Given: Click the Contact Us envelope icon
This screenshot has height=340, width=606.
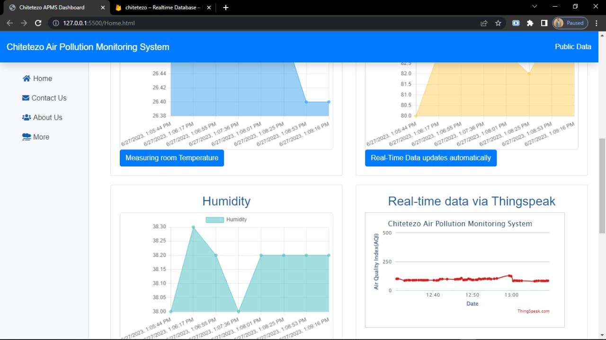Looking at the screenshot, I should tap(26, 98).
